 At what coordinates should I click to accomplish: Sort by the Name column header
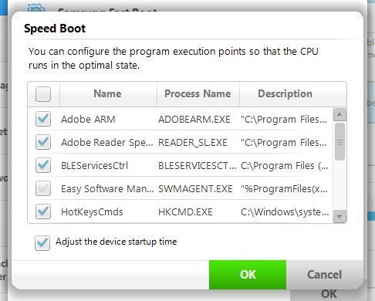click(x=108, y=94)
